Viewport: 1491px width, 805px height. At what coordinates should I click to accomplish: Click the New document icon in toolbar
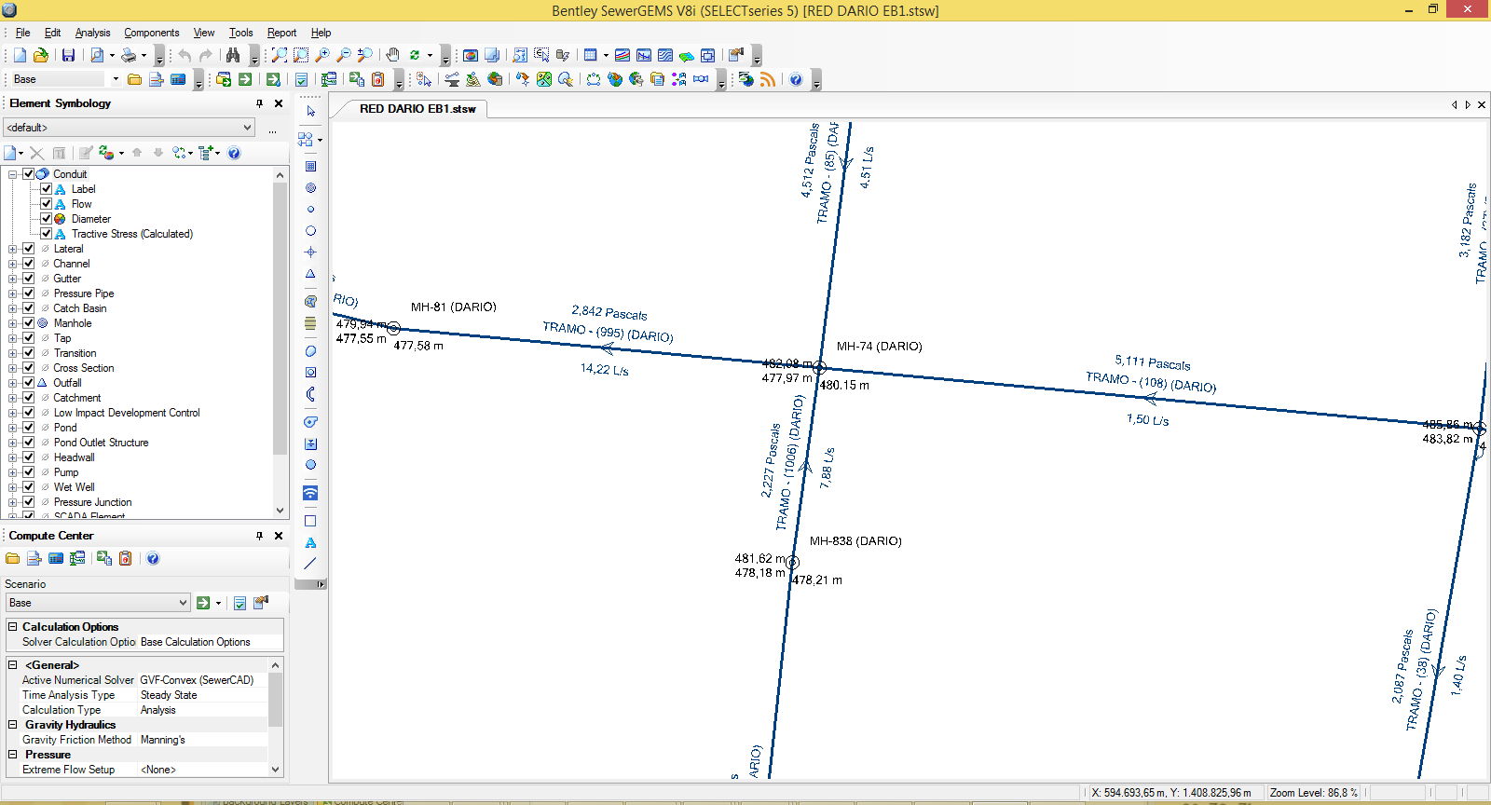point(20,56)
